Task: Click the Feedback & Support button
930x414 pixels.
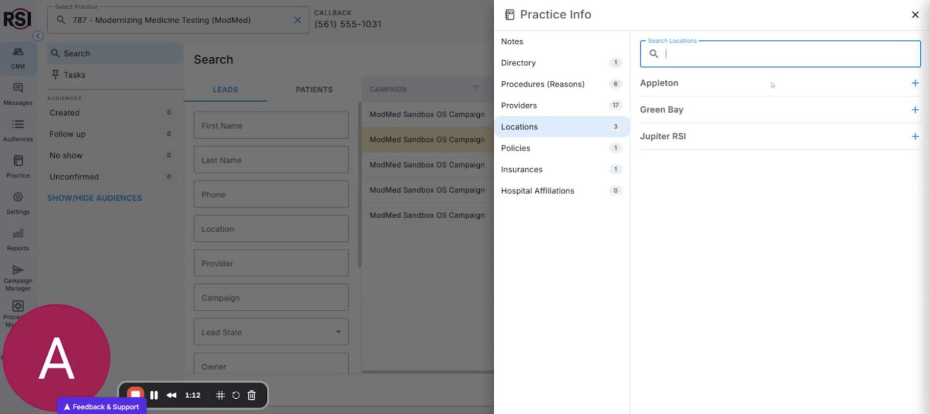Action: tap(101, 407)
